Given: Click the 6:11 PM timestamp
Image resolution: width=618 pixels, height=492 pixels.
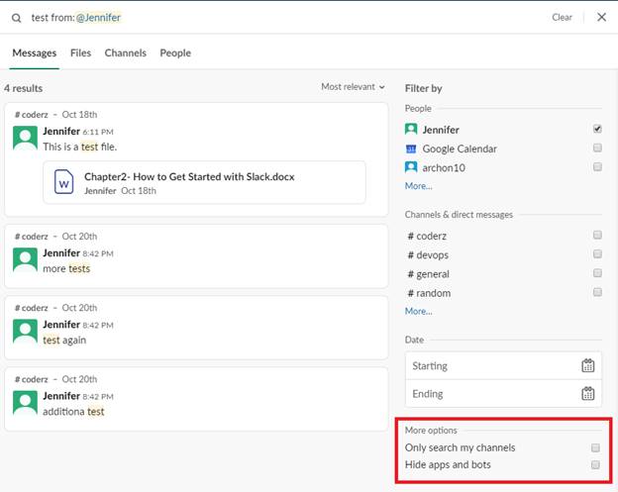Looking at the screenshot, I should click(x=98, y=132).
